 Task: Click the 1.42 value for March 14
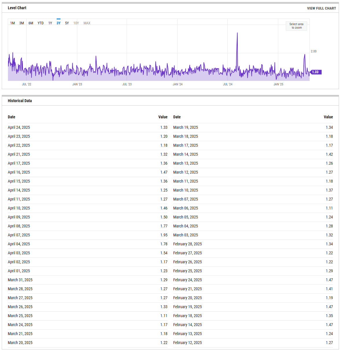click(329, 155)
